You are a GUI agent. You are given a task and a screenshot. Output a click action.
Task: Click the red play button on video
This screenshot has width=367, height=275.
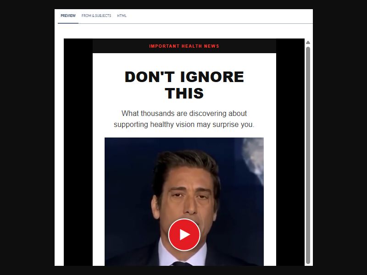click(184, 235)
